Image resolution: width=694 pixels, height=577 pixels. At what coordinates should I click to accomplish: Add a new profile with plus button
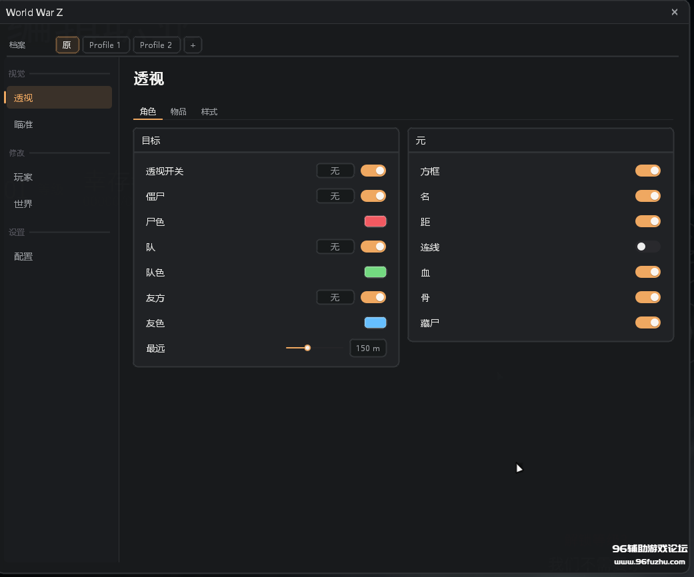pyautogui.click(x=193, y=45)
